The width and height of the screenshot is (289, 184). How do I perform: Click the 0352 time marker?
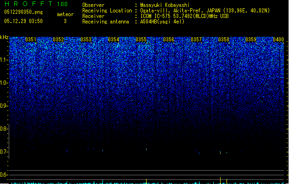(58, 40)
